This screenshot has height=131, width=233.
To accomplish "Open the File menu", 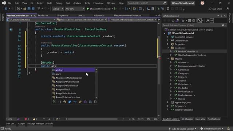I will 9,3.
